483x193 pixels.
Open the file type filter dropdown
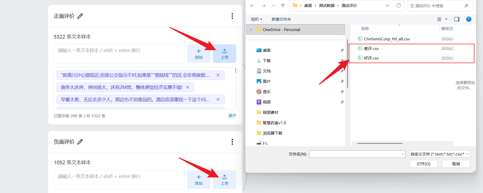(x=440, y=154)
